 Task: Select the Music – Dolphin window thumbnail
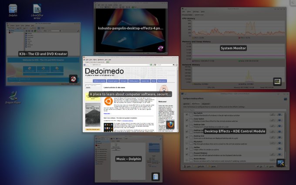(128, 159)
